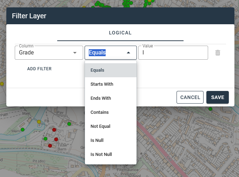Screen dimensions: 239x177
Task: Collapse the Equals operator dropdown arrow
Action: pyautogui.click(x=128, y=53)
